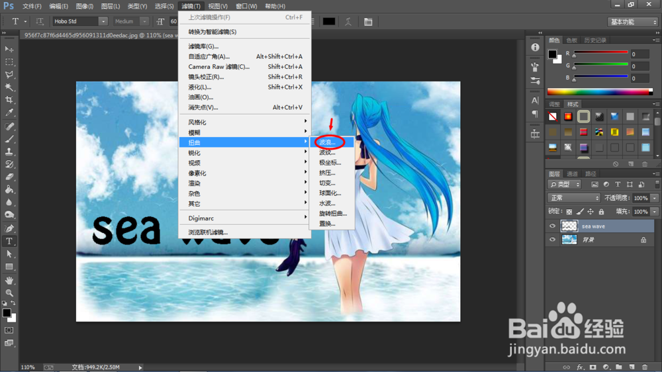Screen dimensions: 662x372
Task: Hide the 背景 layer
Action: 552,240
